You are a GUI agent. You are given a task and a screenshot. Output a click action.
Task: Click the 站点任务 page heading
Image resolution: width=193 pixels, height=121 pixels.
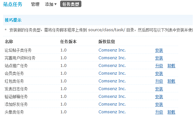click(13, 4)
